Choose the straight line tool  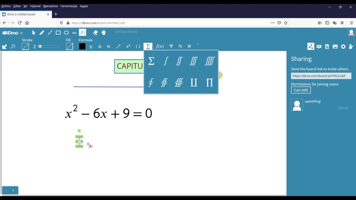pos(50,33)
